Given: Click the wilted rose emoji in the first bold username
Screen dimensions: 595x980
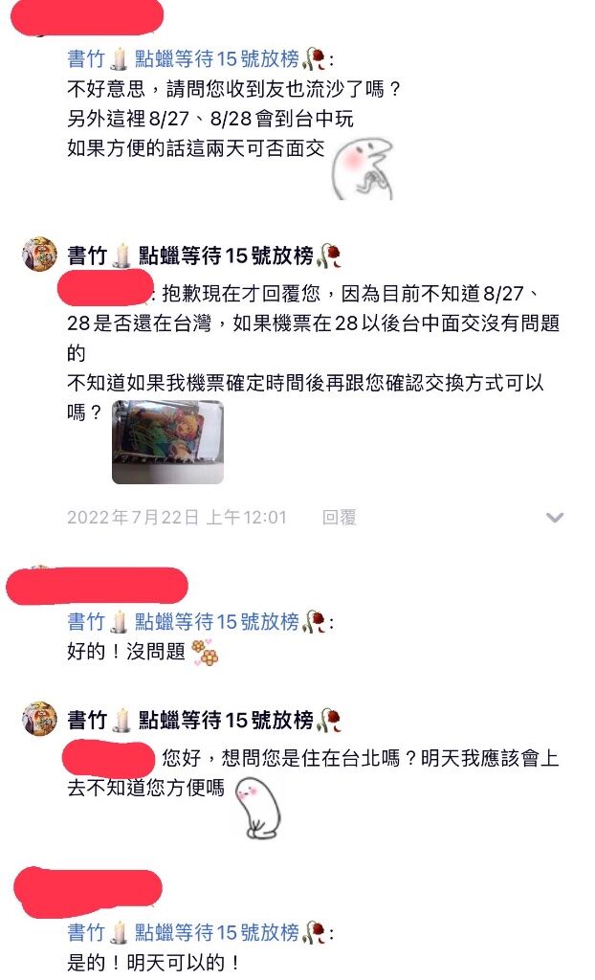Looking at the screenshot, I should point(330,255).
